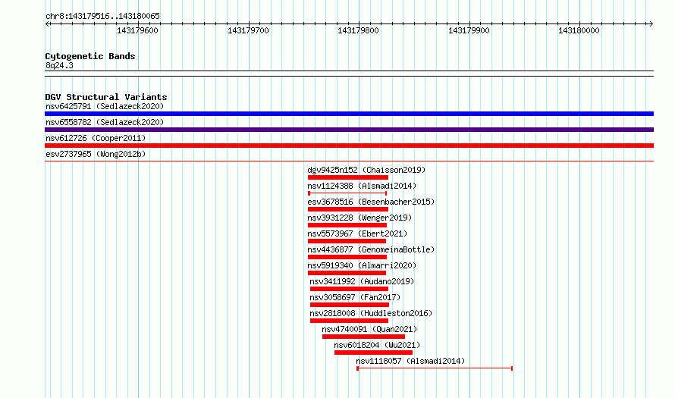The width and height of the screenshot is (675, 398).
Task: Click the right arrow of the ruler
Action: tap(651, 24)
